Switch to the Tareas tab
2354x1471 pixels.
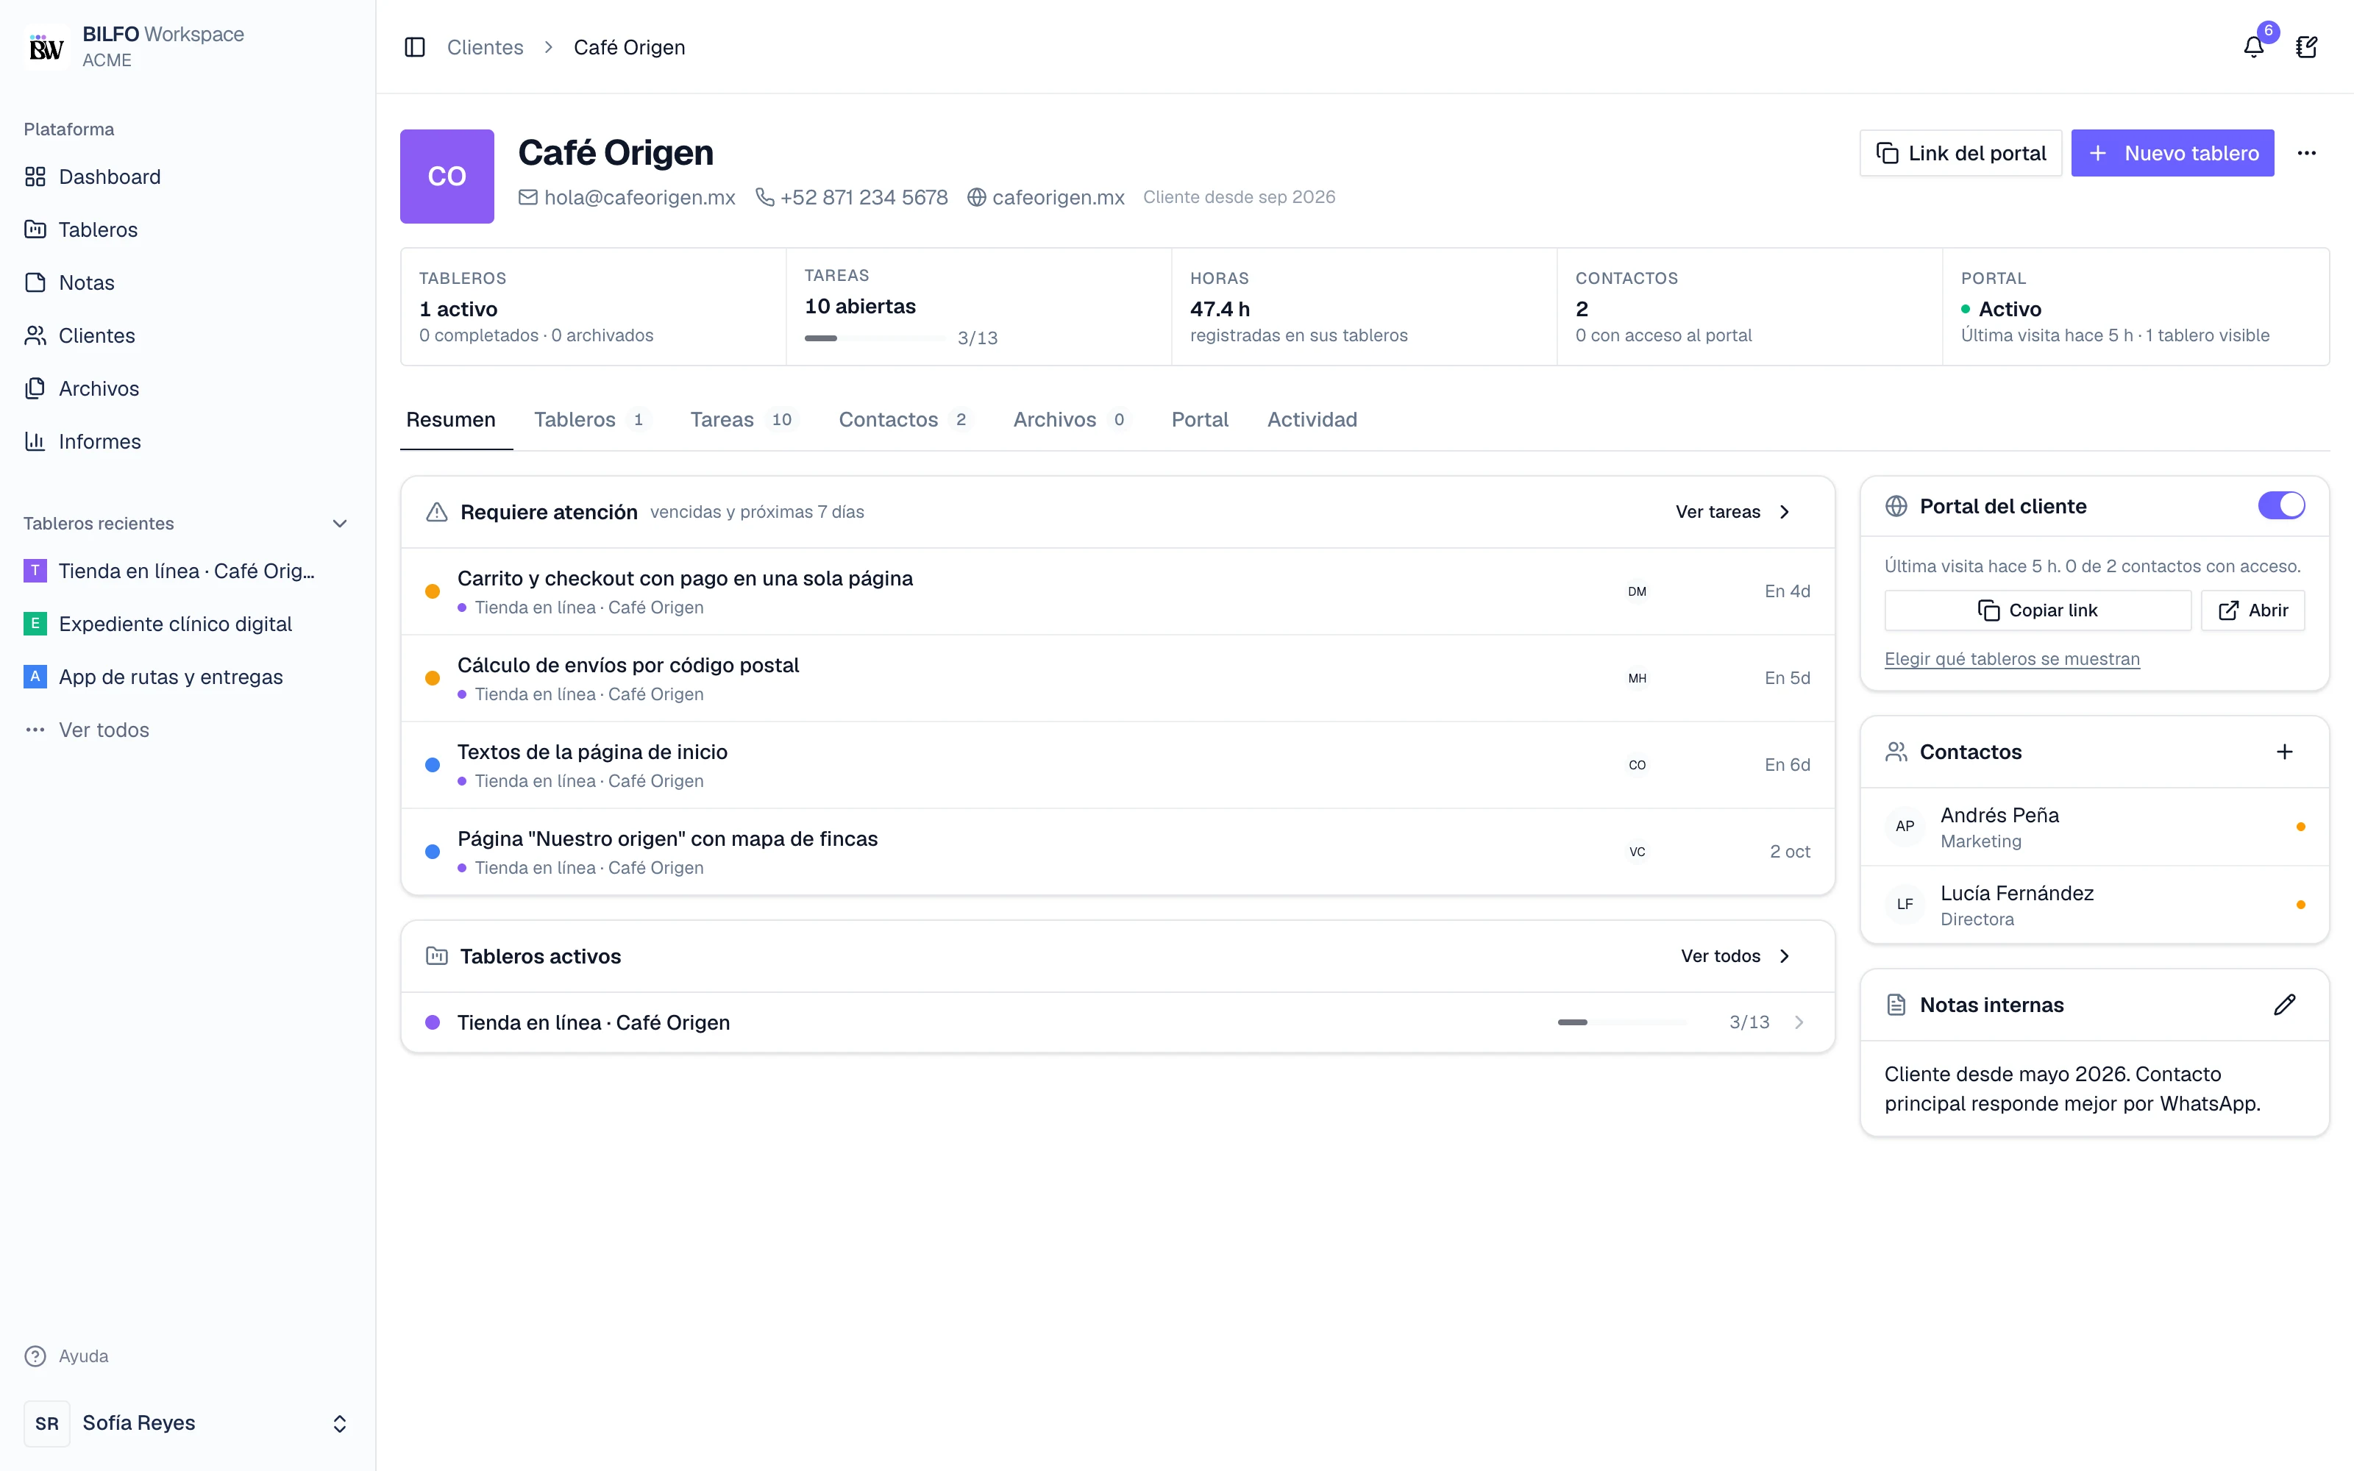coord(744,419)
